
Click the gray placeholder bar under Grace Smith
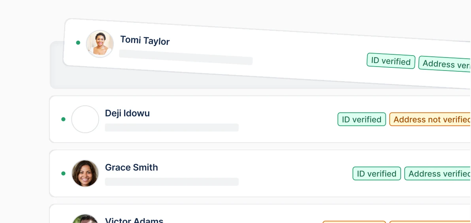[171, 182]
